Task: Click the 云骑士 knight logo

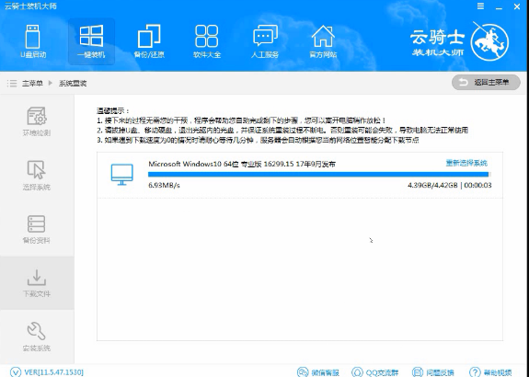Action: pos(489,42)
